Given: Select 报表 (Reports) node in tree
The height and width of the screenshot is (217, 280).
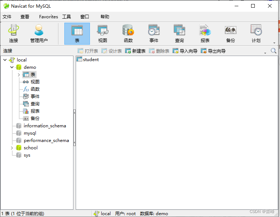Looking at the screenshot, I should coord(35,111).
